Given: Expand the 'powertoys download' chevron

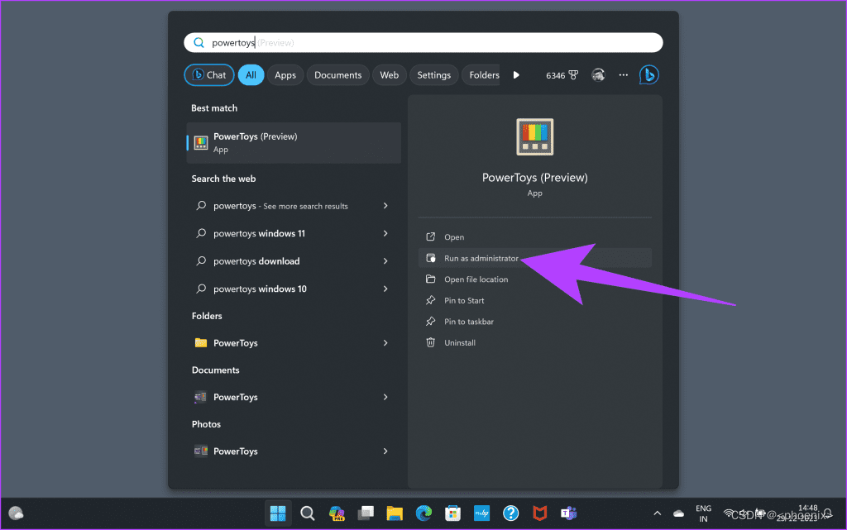Looking at the screenshot, I should 385,260.
